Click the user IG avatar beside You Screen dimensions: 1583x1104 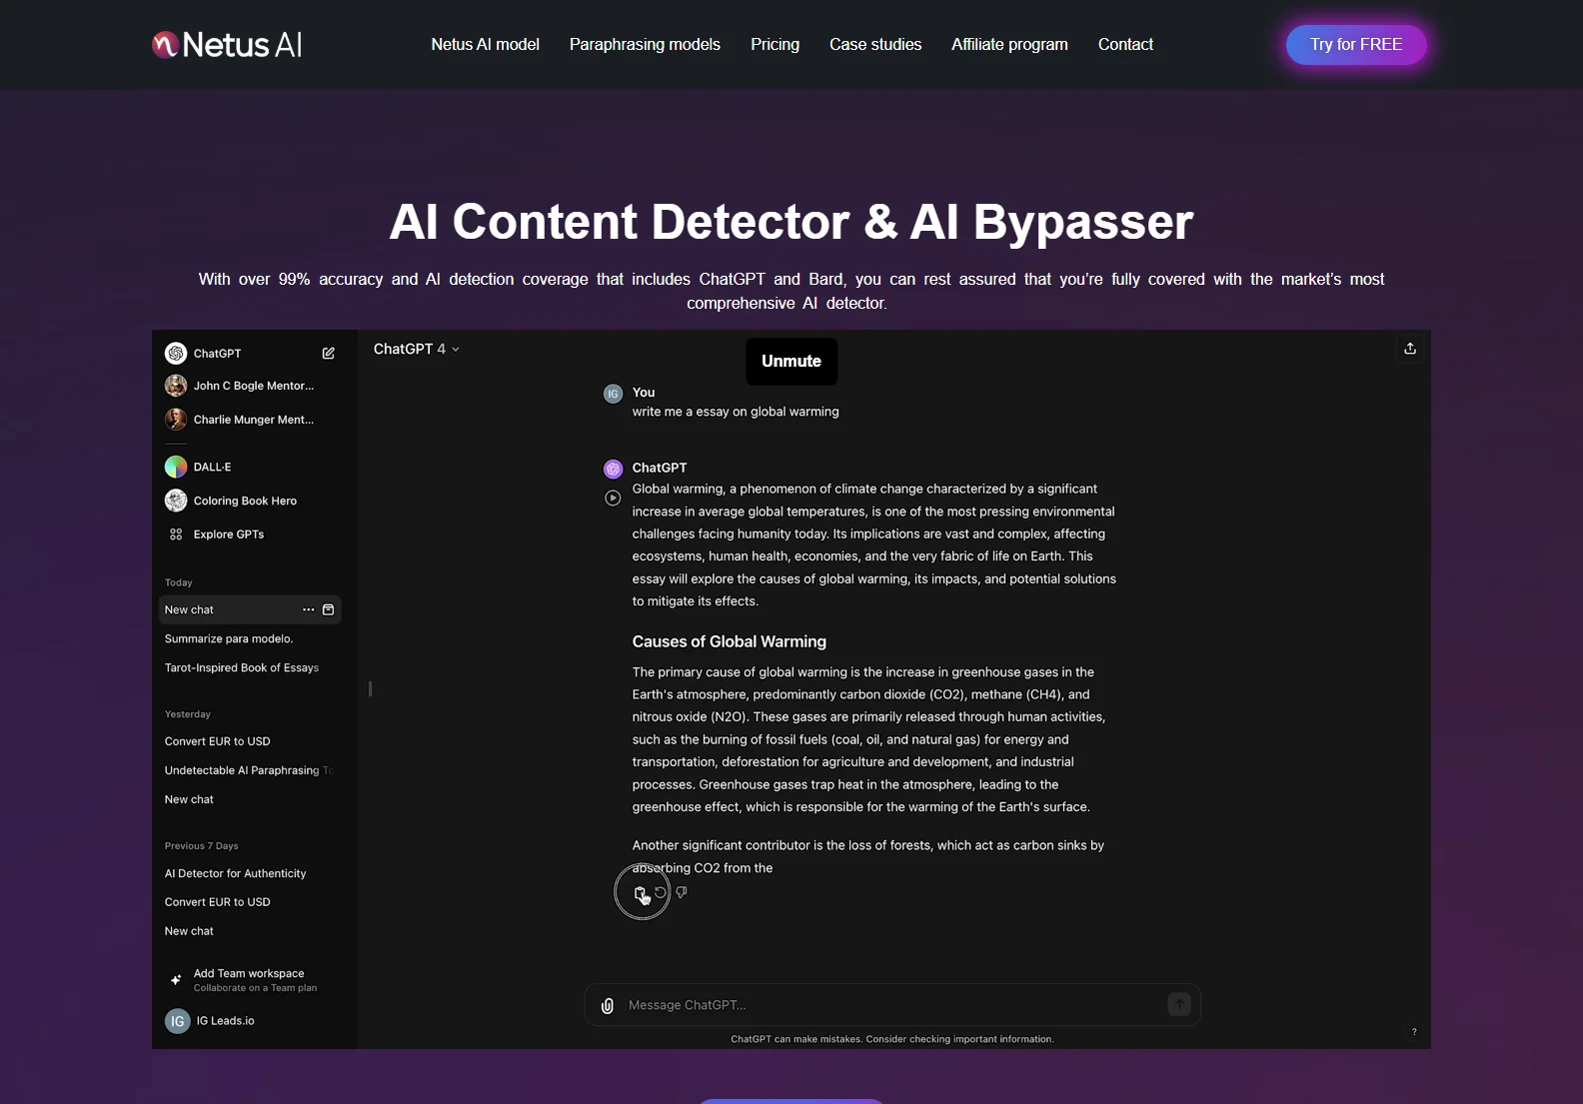(613, 394)
